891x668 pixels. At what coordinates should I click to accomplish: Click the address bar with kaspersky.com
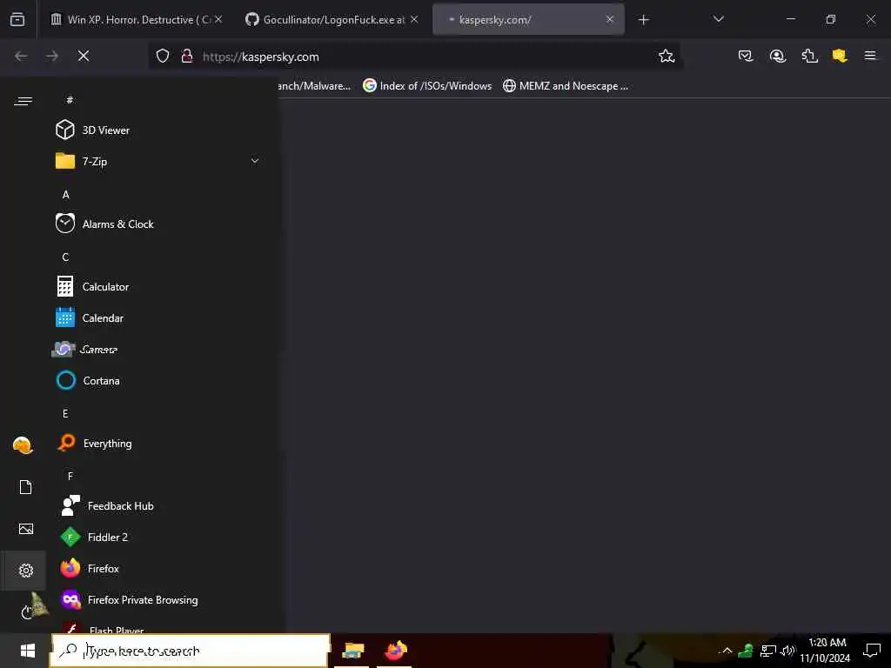pos(415,57)
